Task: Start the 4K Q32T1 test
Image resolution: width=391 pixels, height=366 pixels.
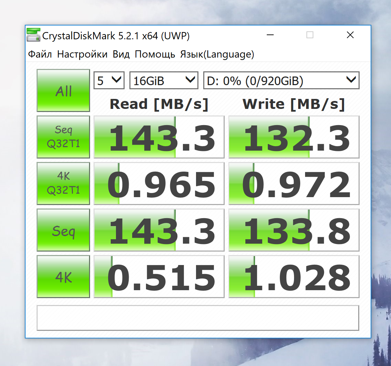Action: point(63,183)
